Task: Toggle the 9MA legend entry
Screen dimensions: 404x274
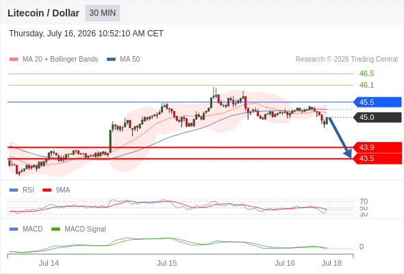Action: tap(56, 190)
